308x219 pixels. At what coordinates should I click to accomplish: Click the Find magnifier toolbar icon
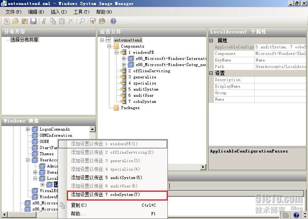click(82, 21)
